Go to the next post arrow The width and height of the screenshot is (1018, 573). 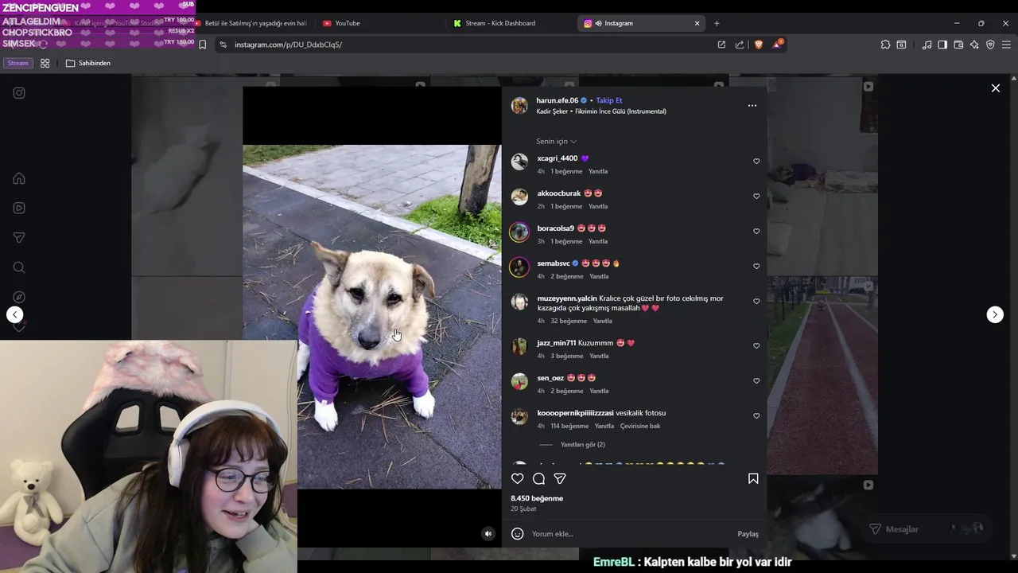point(995,314)
